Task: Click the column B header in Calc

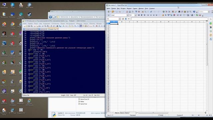Action: tap(122, 22)
